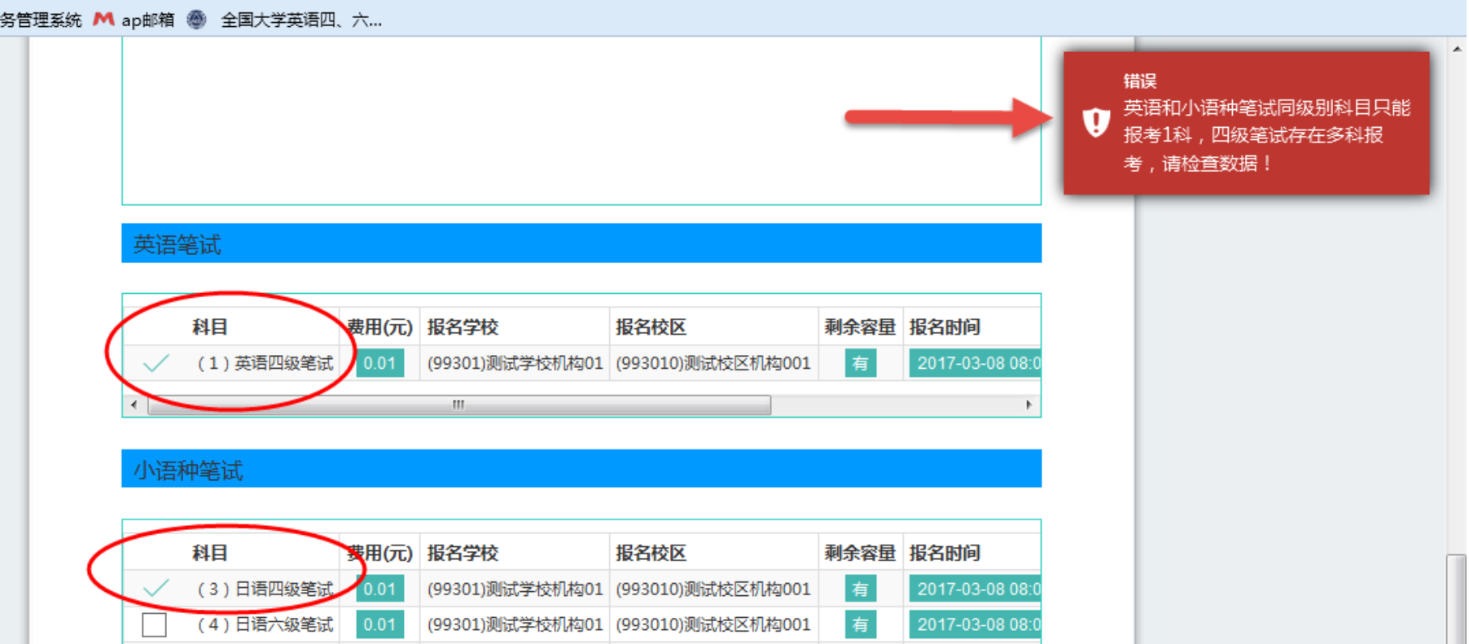Click 报名时间 column header in 小语种 table

coord(945,553)
